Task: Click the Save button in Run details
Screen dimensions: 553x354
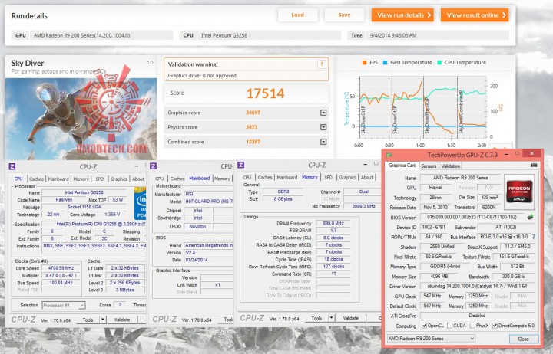Action: pos(344,15)
